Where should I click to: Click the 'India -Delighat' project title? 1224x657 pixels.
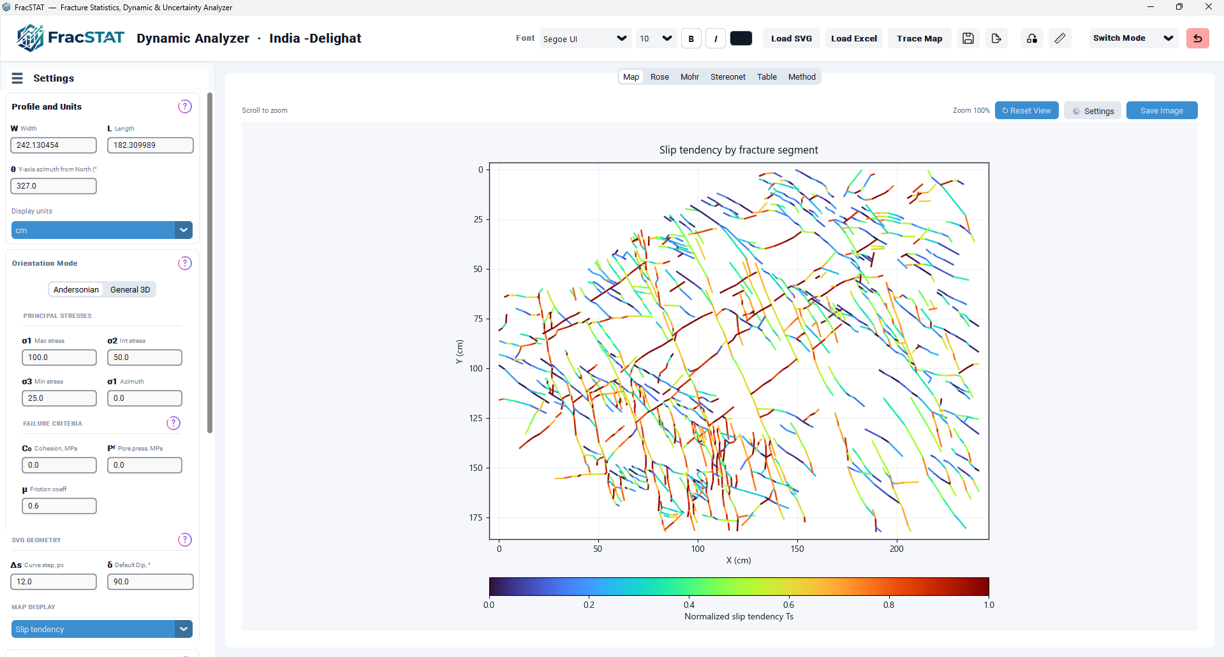(x=315, y=38)
